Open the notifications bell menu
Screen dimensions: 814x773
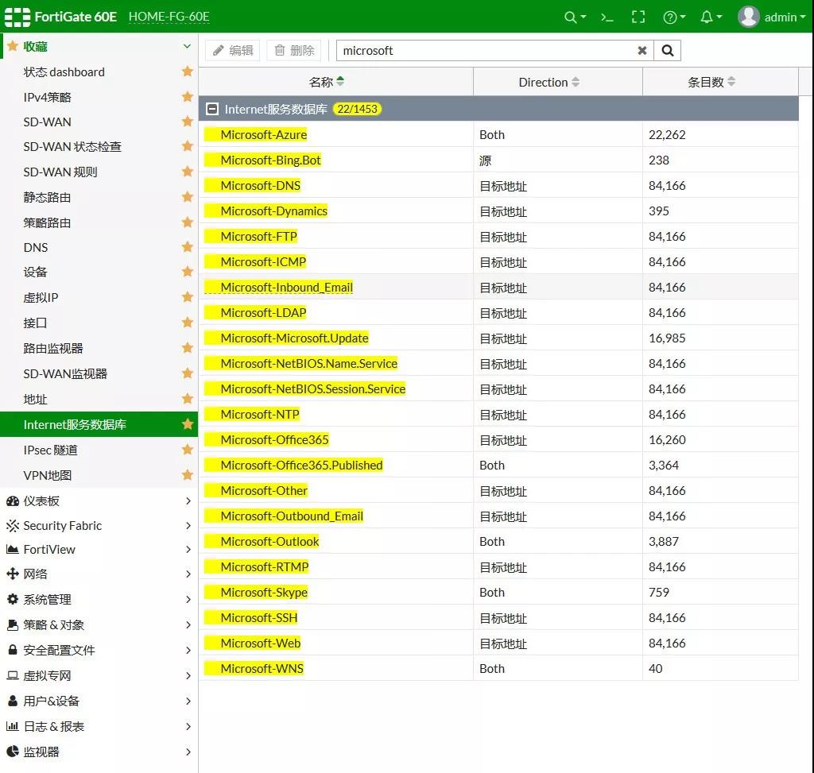(x=711, y=17)
